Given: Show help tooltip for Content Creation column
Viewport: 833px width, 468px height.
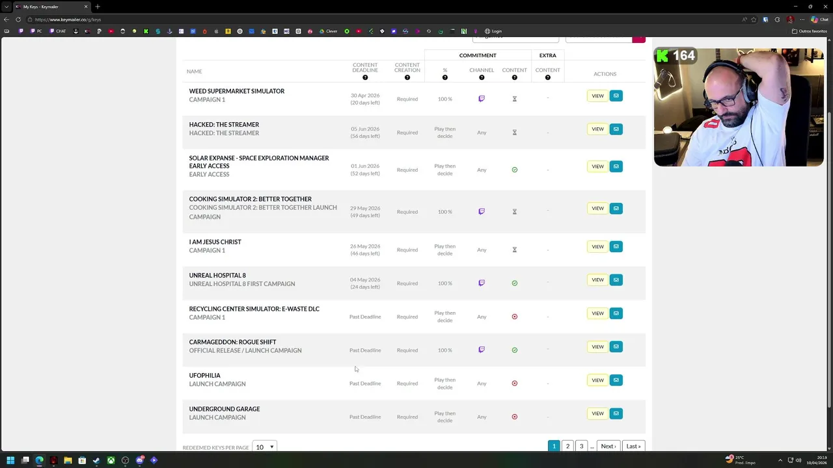Looking at the screenshot, I should tap(407, 77).
